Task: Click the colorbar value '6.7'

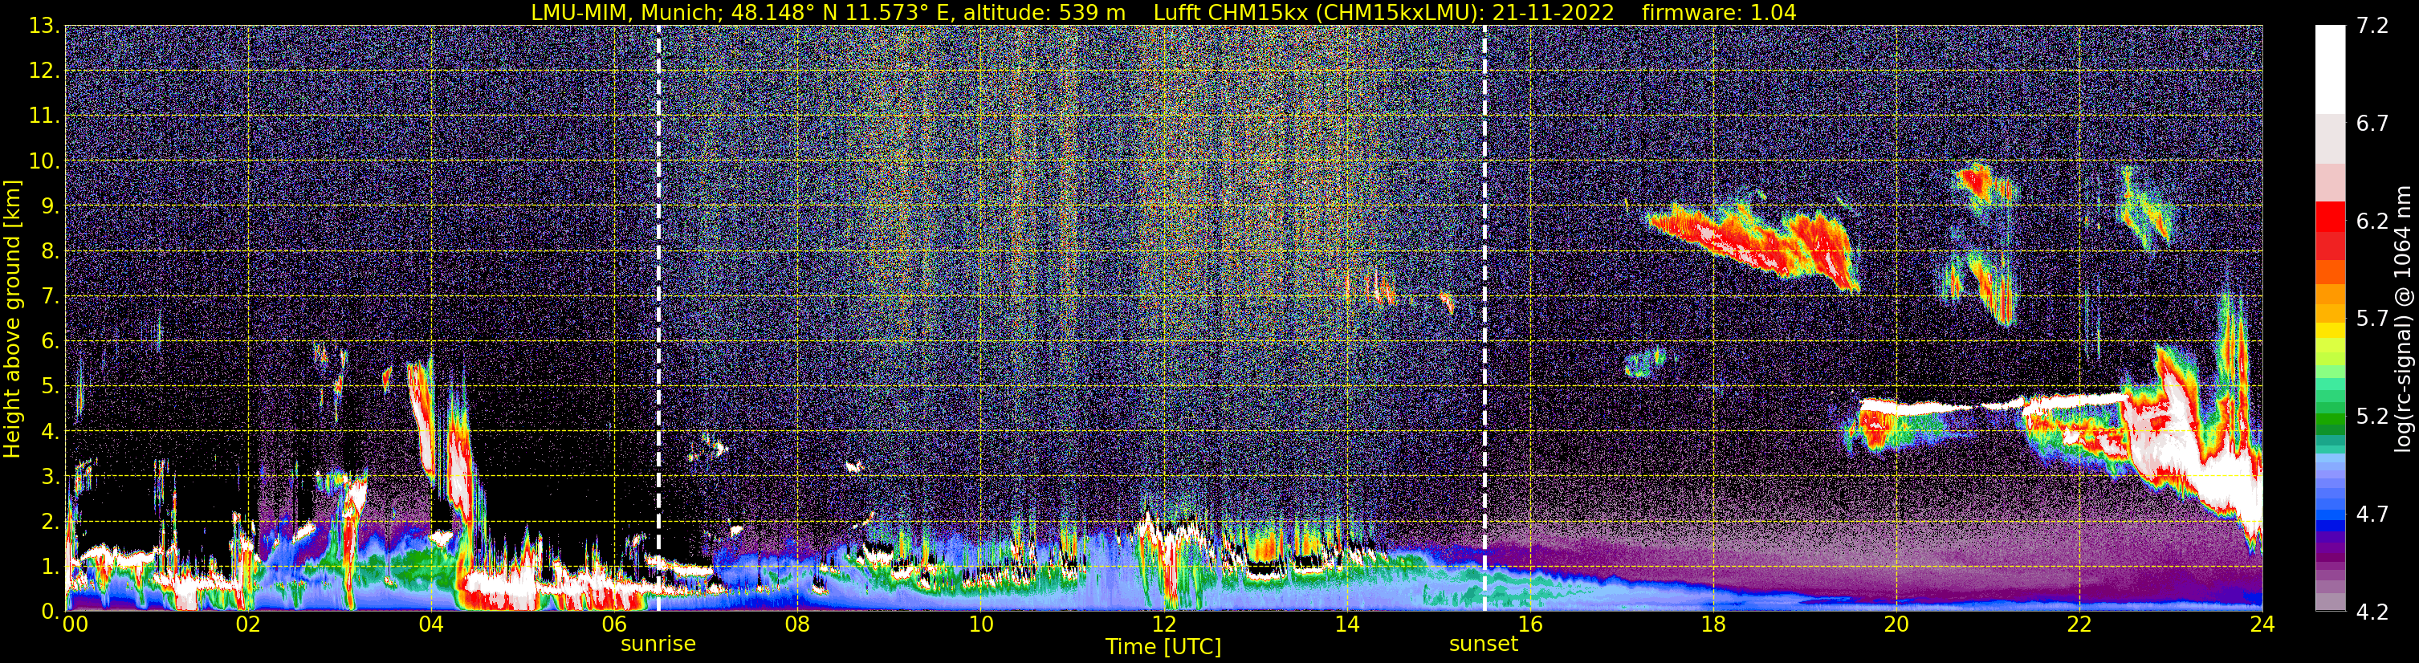Action: pyautogui.click(x=2372, y=123)
